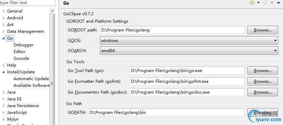
Task: Browse for the Go Tool Path
Action: click(x=263, y=71)
